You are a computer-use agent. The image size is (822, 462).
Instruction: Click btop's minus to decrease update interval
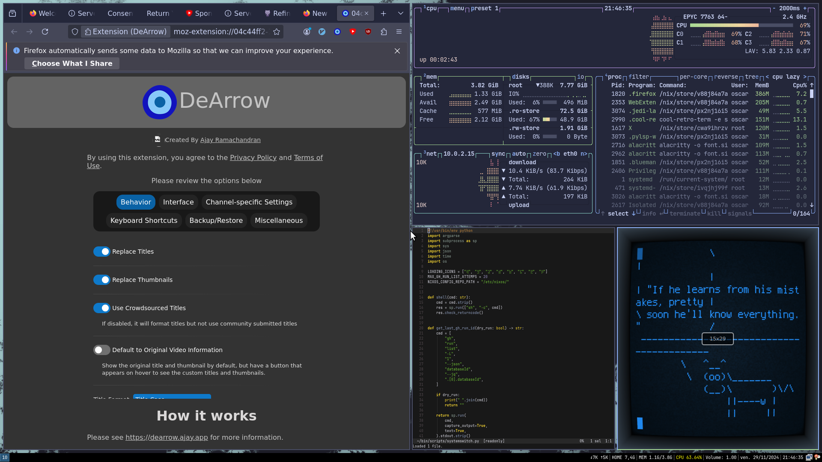point(774,8)
